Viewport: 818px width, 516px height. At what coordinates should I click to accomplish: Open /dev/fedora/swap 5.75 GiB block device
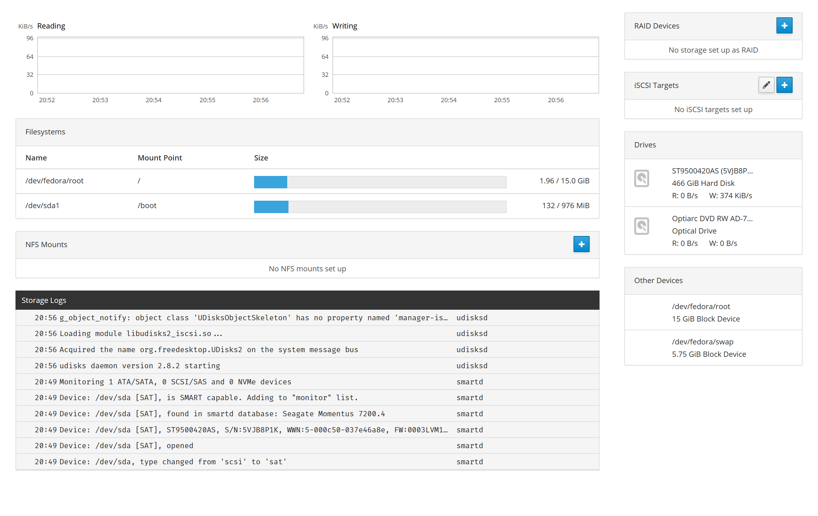pos(708,348)
